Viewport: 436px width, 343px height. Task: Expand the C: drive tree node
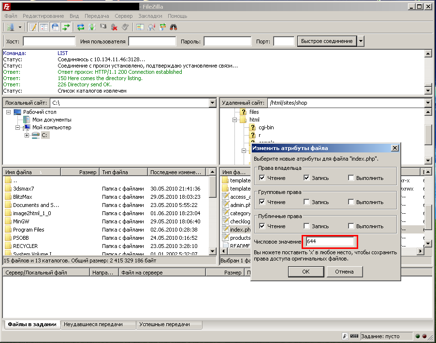(x=27, y=136)
